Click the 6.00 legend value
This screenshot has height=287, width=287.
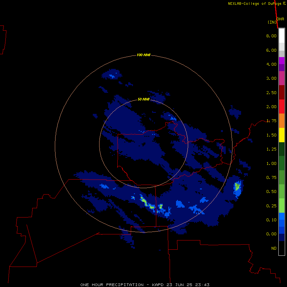(x=271, y=50)
